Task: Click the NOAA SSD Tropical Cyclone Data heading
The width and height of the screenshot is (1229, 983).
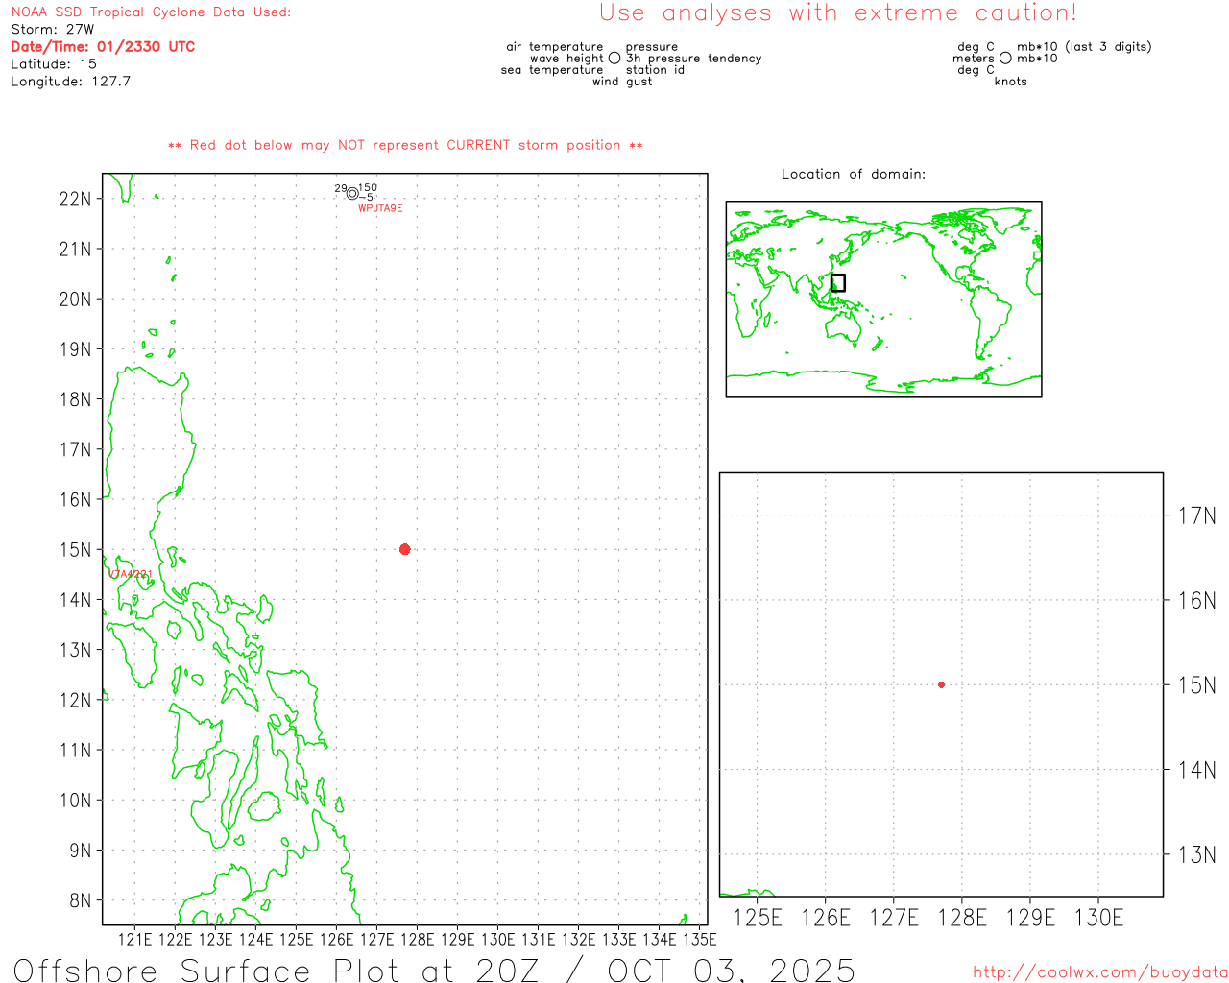Action: [151, 12]
